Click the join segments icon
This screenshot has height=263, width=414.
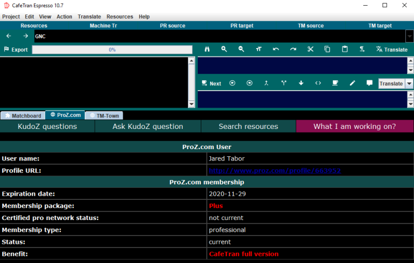point(267,83)
